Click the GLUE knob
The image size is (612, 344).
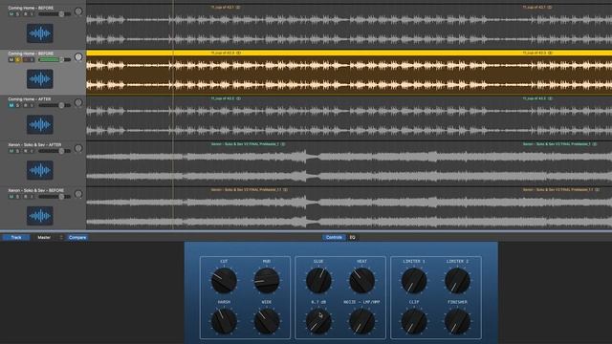click(x=318, y=280)
